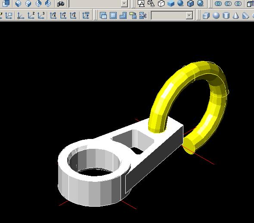Set 2D Wireframe shade mode
Viewport: 254px width, 223px height.
click(141, 3)
